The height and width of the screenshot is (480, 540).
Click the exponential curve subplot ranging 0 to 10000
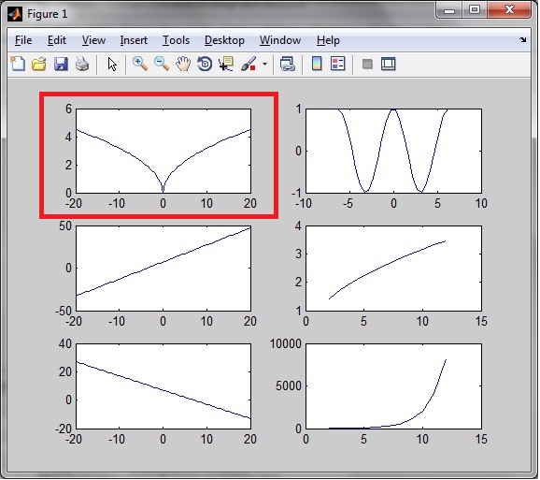click(393, 386)
